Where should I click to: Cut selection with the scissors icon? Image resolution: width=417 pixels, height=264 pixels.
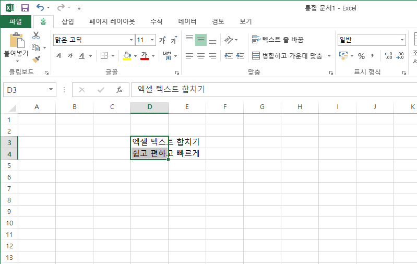[x=36, y=35]
